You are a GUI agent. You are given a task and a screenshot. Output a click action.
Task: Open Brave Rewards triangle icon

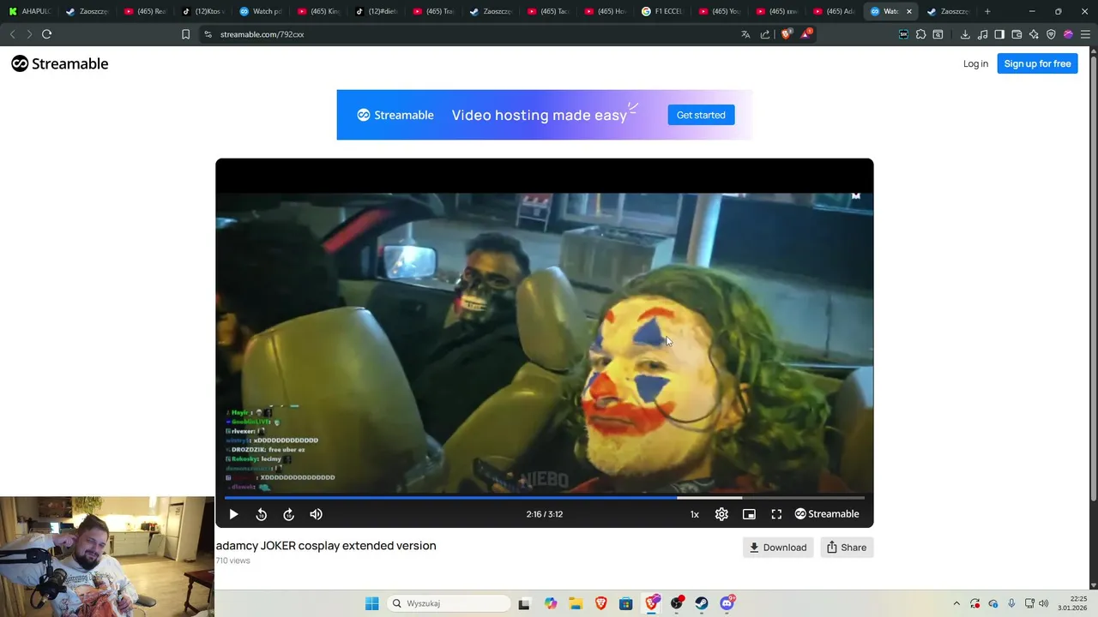[805, 34]
